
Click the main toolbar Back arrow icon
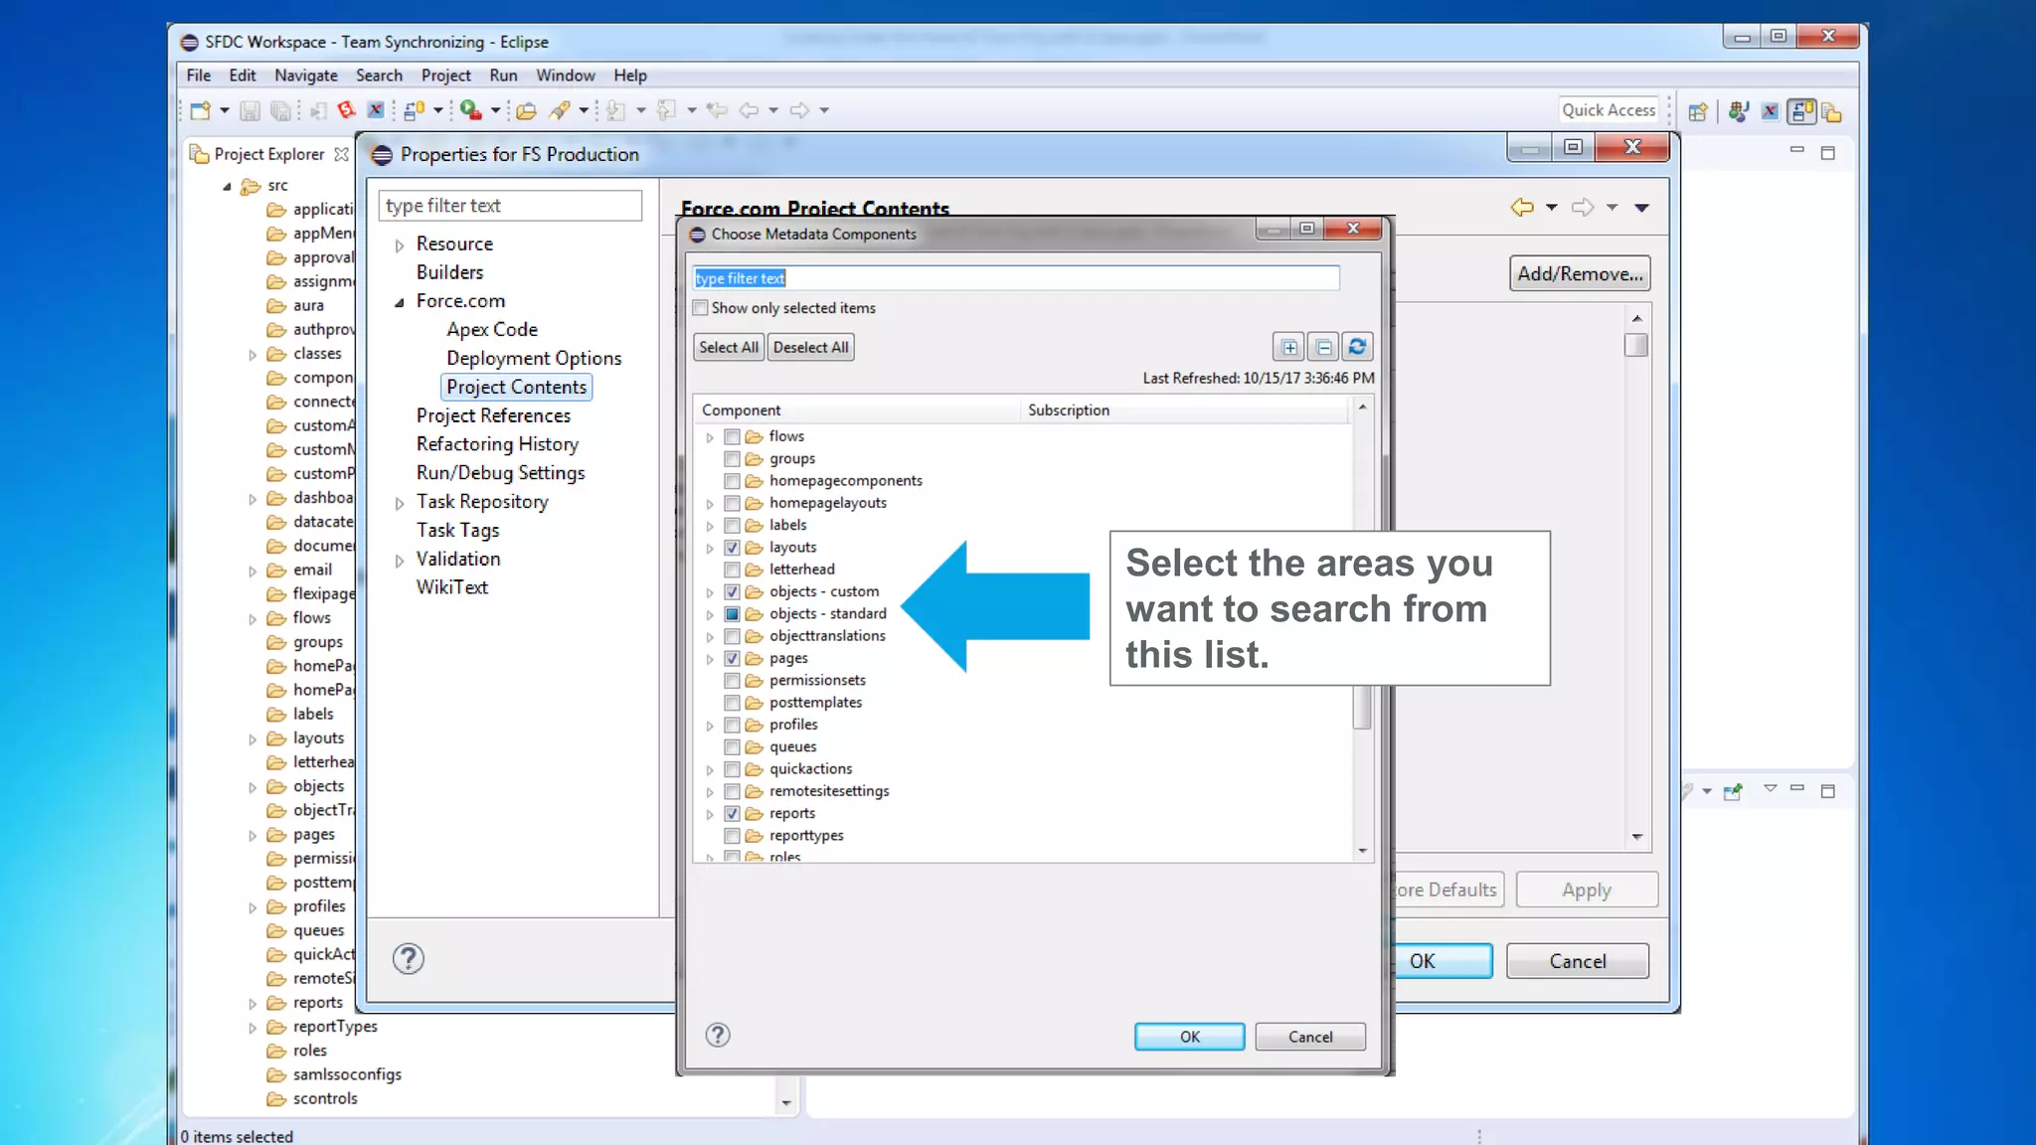(x=749, y=110)
